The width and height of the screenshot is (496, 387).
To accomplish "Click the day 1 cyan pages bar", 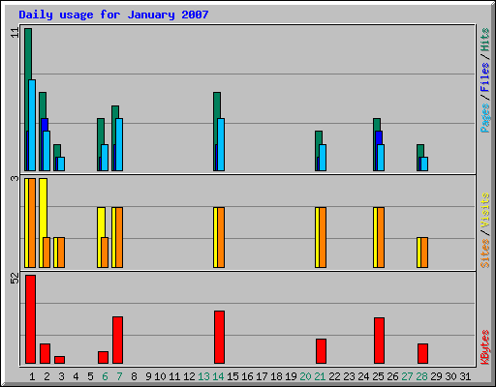I will click(x=32, y=125).
